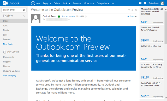Click the New folder link

[8, 44]
